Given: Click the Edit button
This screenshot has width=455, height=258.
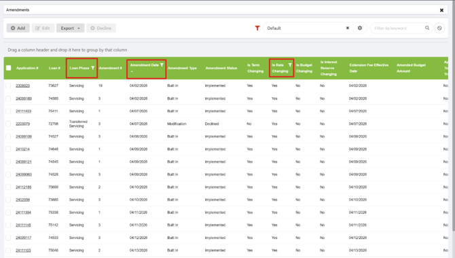Looking at the screenshot, I should click(x=43, y=28).
